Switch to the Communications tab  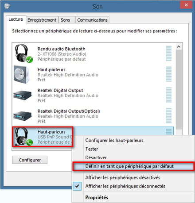tap(92, 20)
